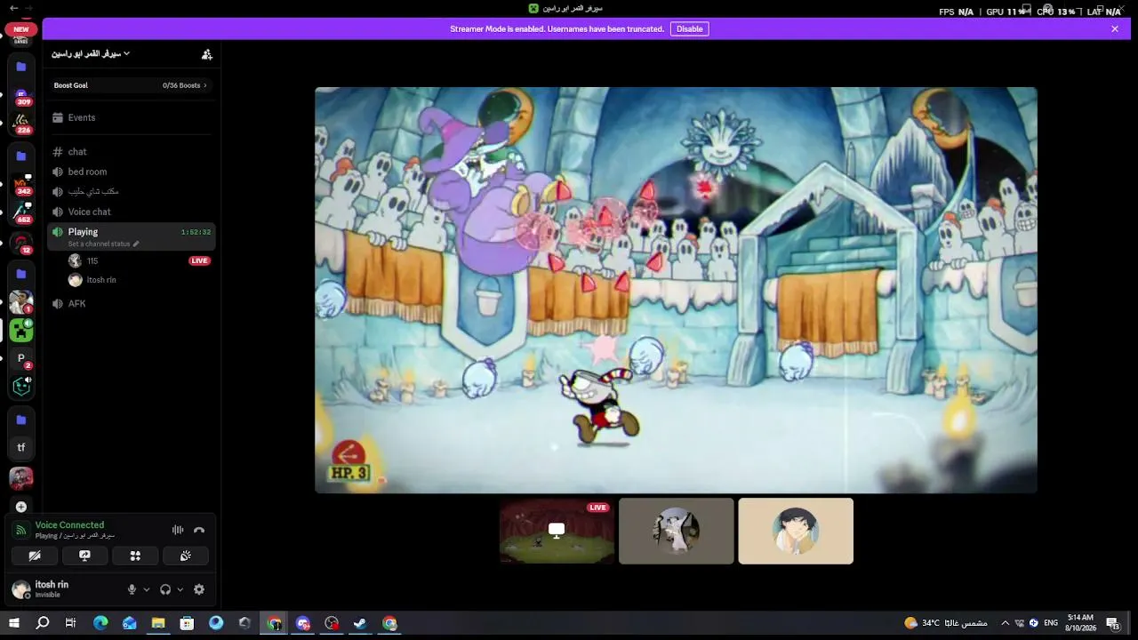Collapse the server folder above 342 badge server
The width and height of the screenshot is (1138, 640).
point(21,156)
